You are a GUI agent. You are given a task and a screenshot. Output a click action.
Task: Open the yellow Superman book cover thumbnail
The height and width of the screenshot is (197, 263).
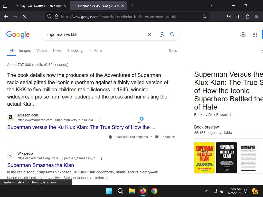204,158
